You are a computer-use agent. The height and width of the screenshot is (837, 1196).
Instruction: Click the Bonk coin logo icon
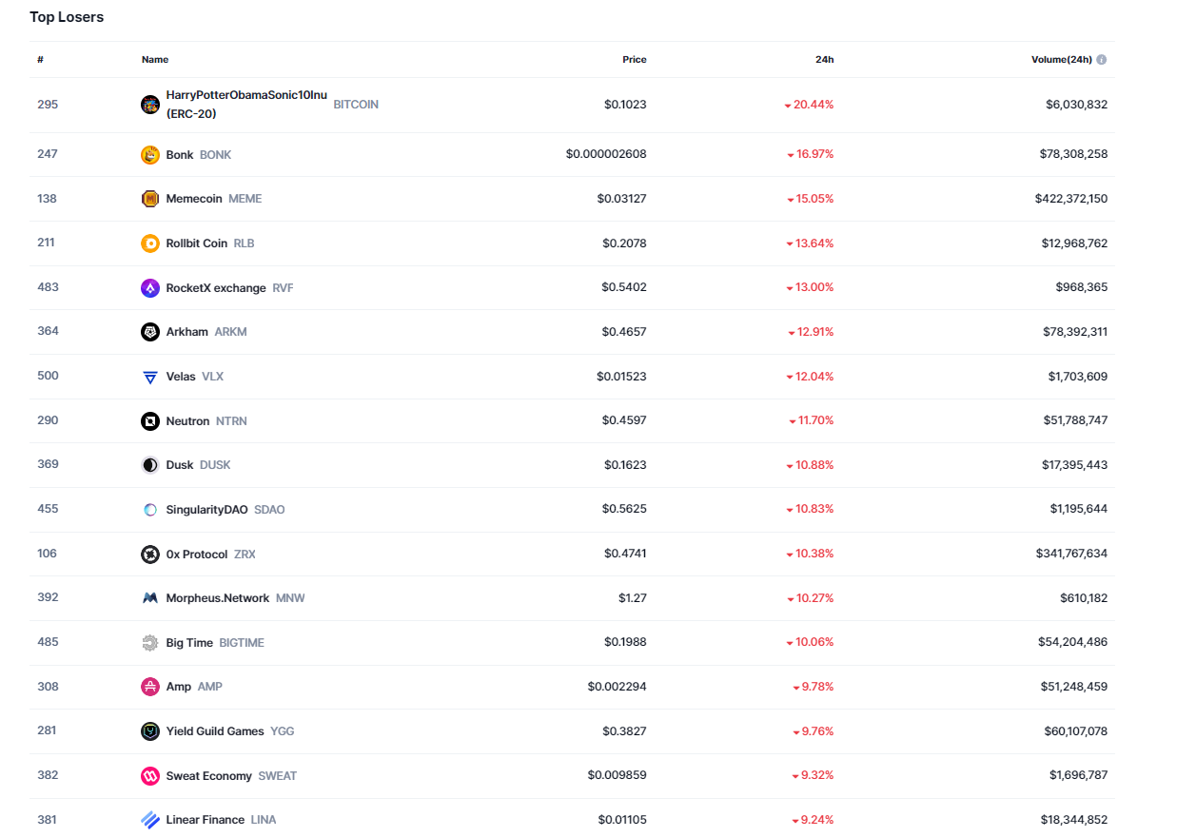(149, 155)
